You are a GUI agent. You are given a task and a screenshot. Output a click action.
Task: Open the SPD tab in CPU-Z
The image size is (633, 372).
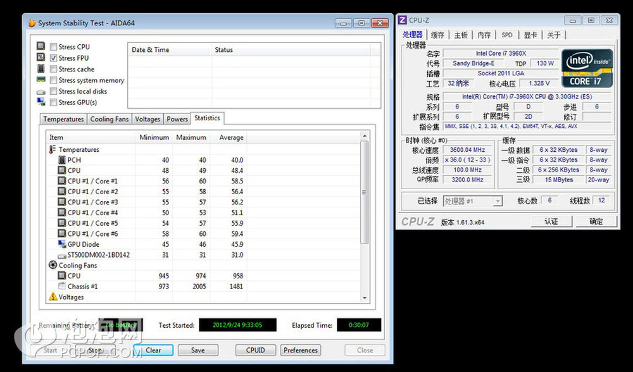click(x=507, y=35)
